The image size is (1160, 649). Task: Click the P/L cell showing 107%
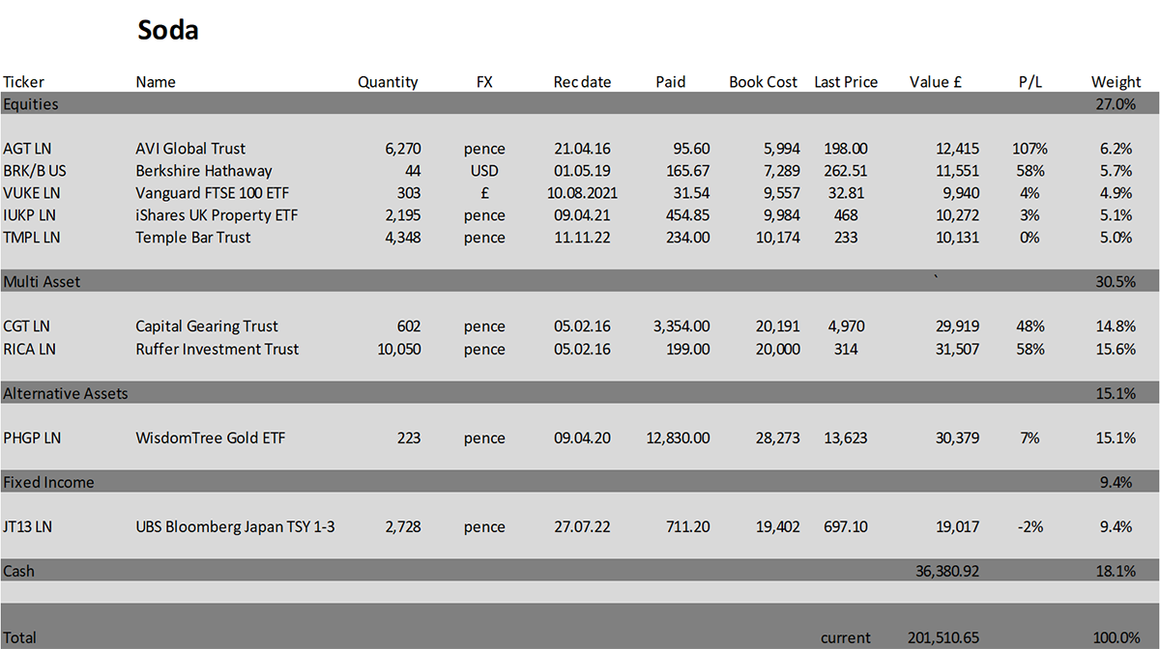click(x=1029, y=149)
